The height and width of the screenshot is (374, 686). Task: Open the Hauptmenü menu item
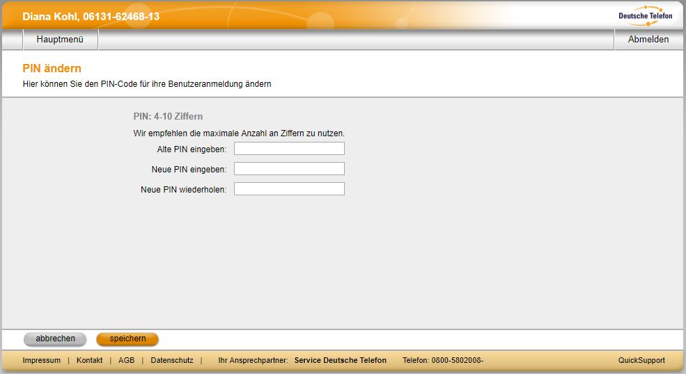(60, 40)
